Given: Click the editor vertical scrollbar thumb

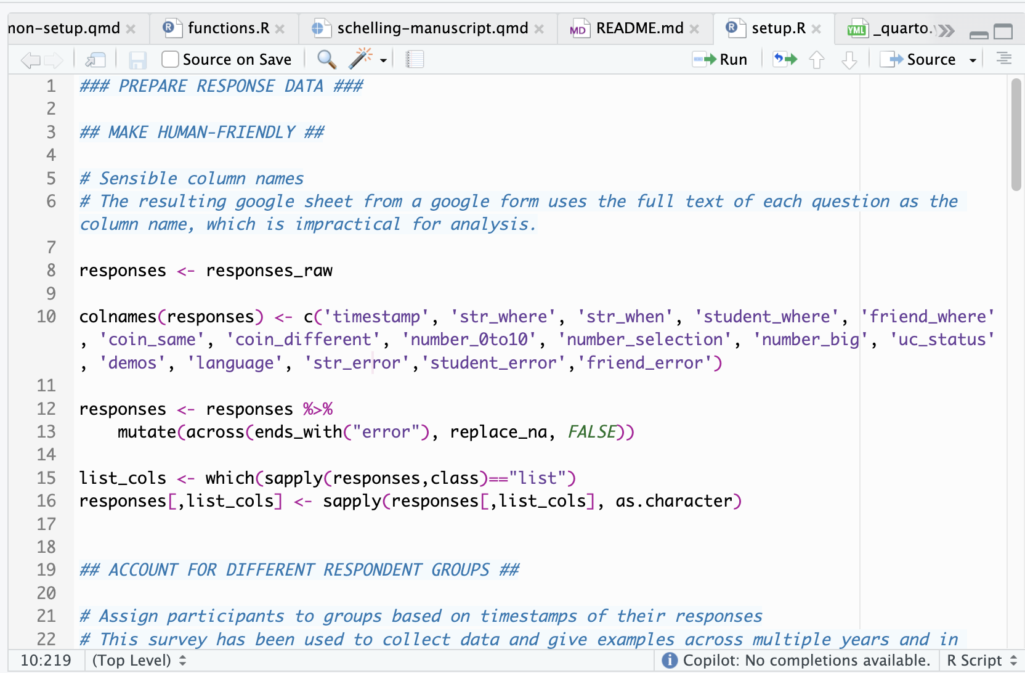Looking at the screenshot, I should (1016, 136).
